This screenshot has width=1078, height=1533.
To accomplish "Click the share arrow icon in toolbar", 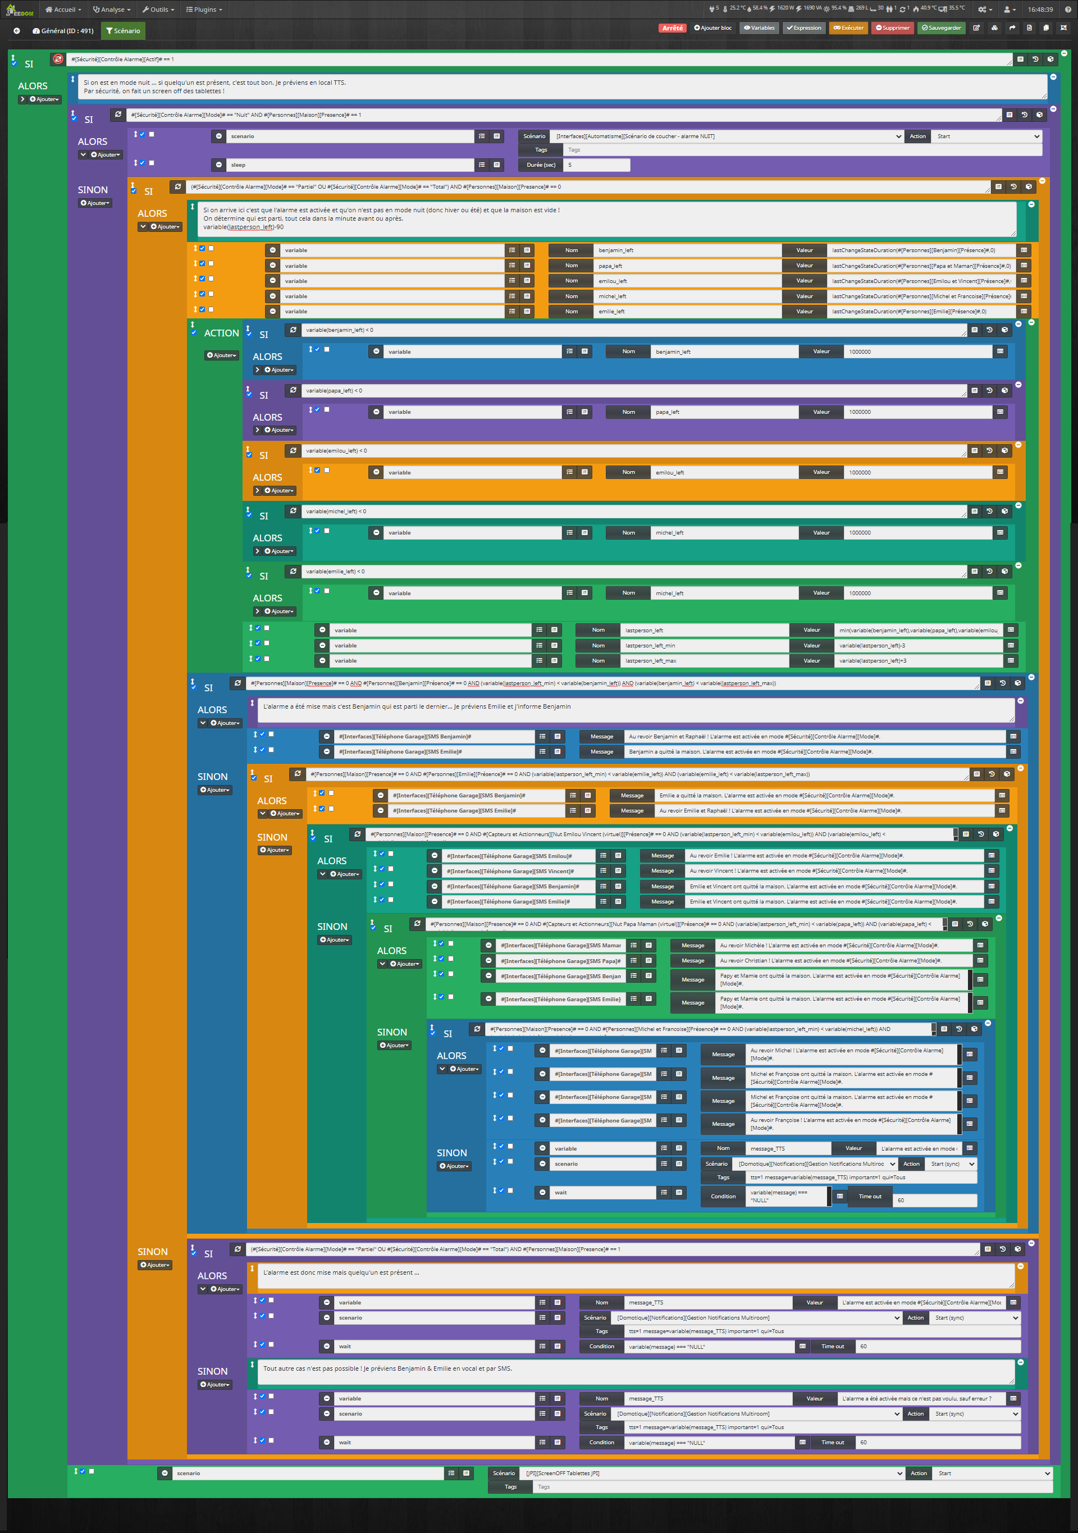I will click(1012, 28).
